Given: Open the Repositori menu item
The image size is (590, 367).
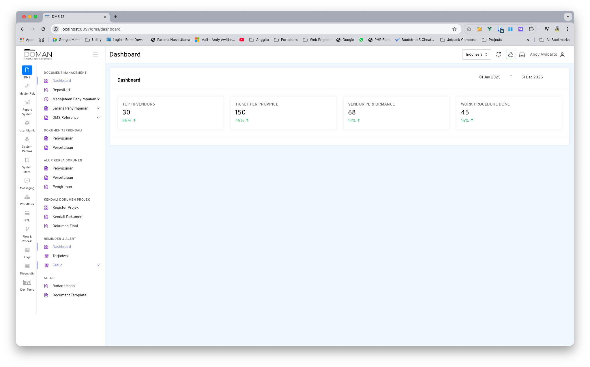Looking at the screenshot, I should click(61, 90).
